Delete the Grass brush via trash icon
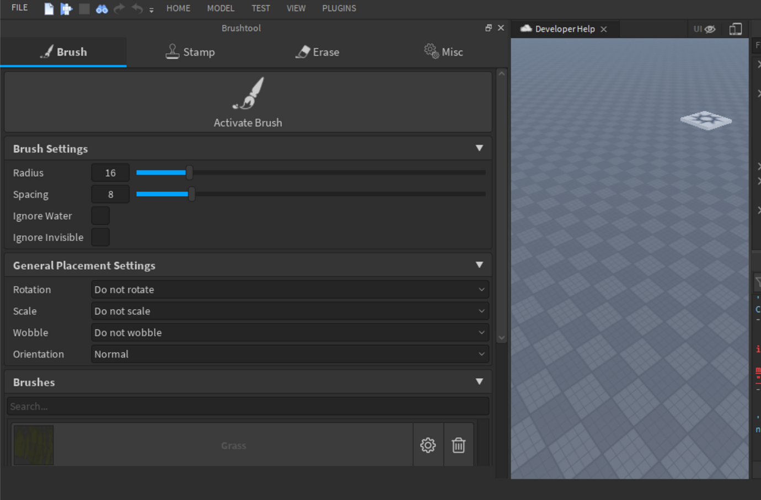The width and height of the screenshot is (761, 500). (458, 445)
